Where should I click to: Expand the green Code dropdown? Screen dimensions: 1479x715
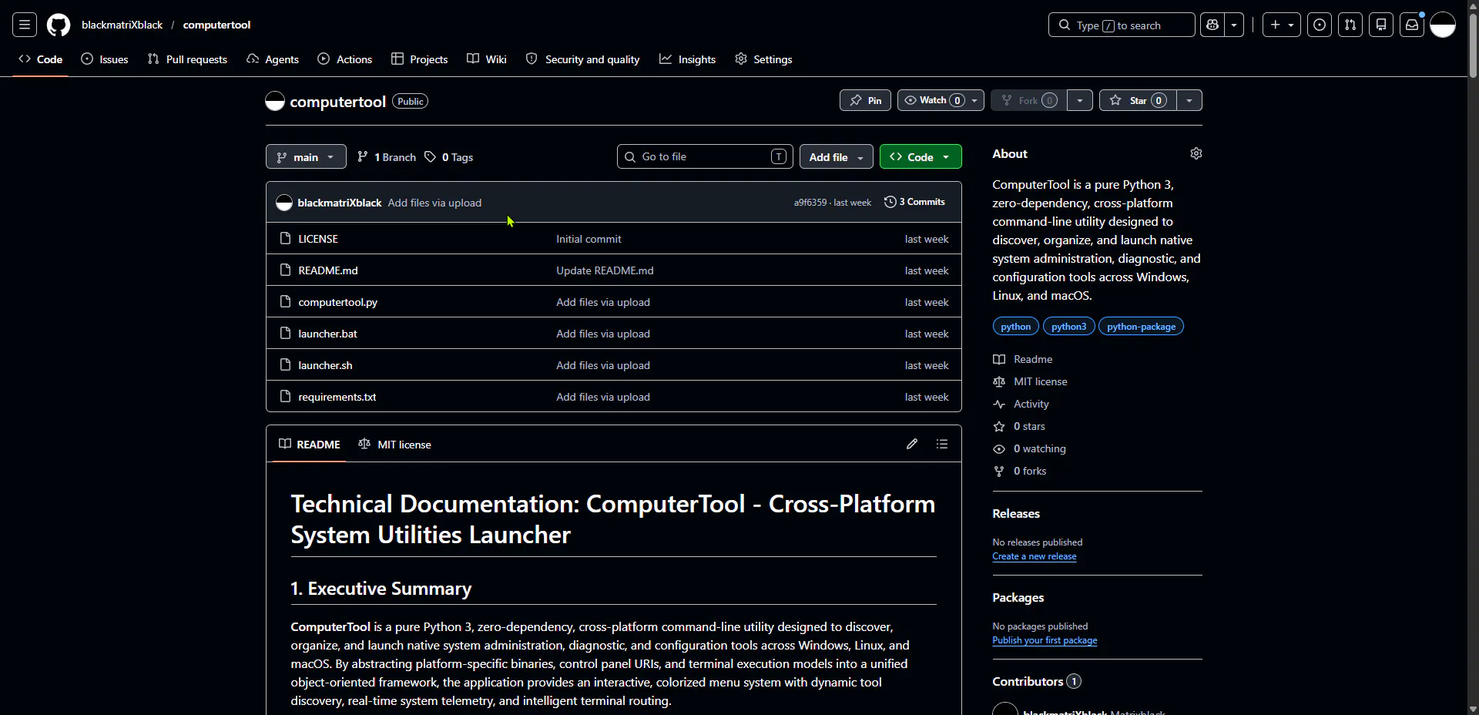[x=921, y=156]
